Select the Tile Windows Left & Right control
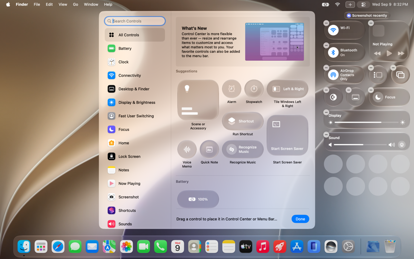This screenshot has height=259, width=414. 287,89
